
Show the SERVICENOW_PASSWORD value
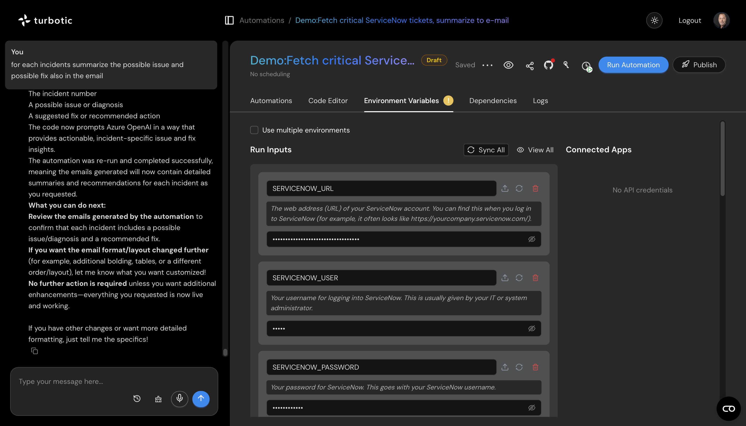[531, 407]
